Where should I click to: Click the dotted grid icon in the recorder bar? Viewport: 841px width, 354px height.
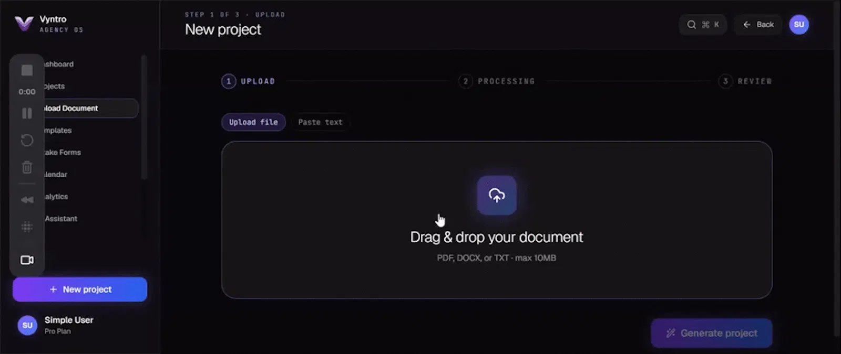(x=27, y=227)
